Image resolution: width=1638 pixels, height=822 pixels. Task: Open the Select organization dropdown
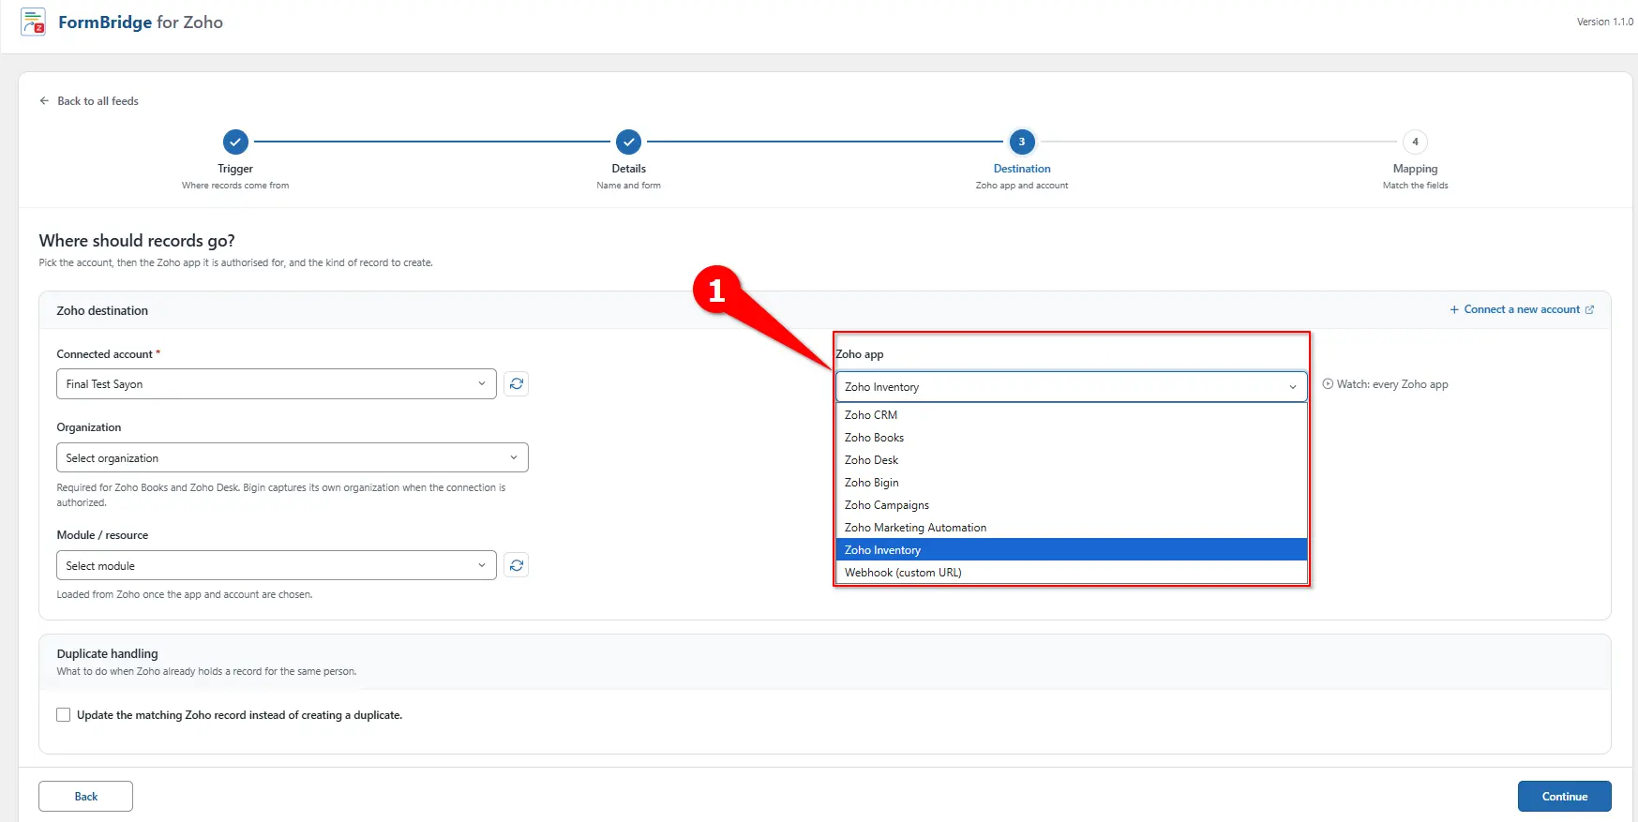click(293, 458)
